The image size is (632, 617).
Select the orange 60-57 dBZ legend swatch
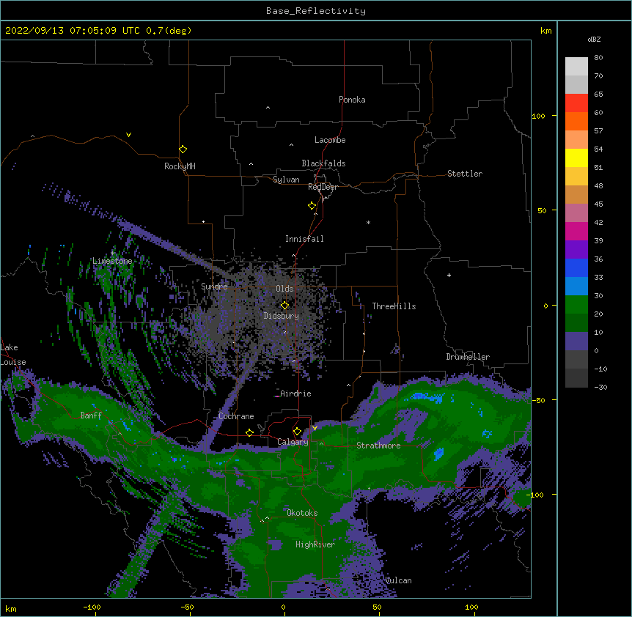pos(576,122)
